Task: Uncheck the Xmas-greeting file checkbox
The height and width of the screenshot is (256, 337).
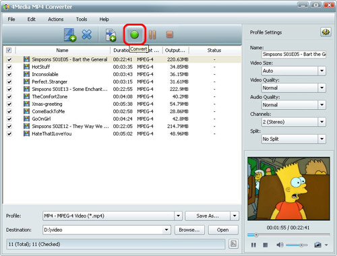Action: pos(9,104)
